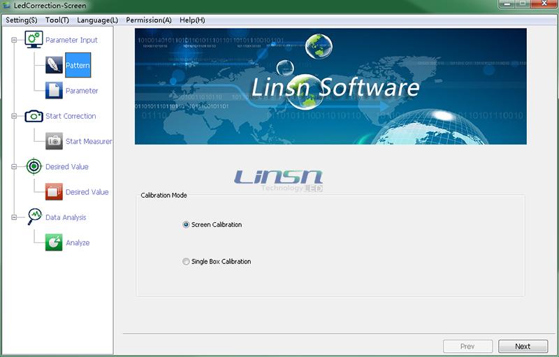Open the green Analyze chart icon
The height and width of the screenshot is (357, 559).
(54, 242)
